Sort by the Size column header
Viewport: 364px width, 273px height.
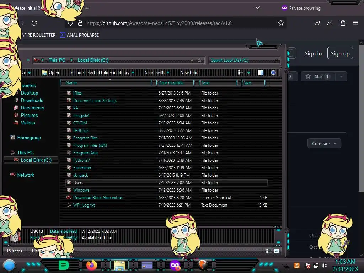(253, 82)
